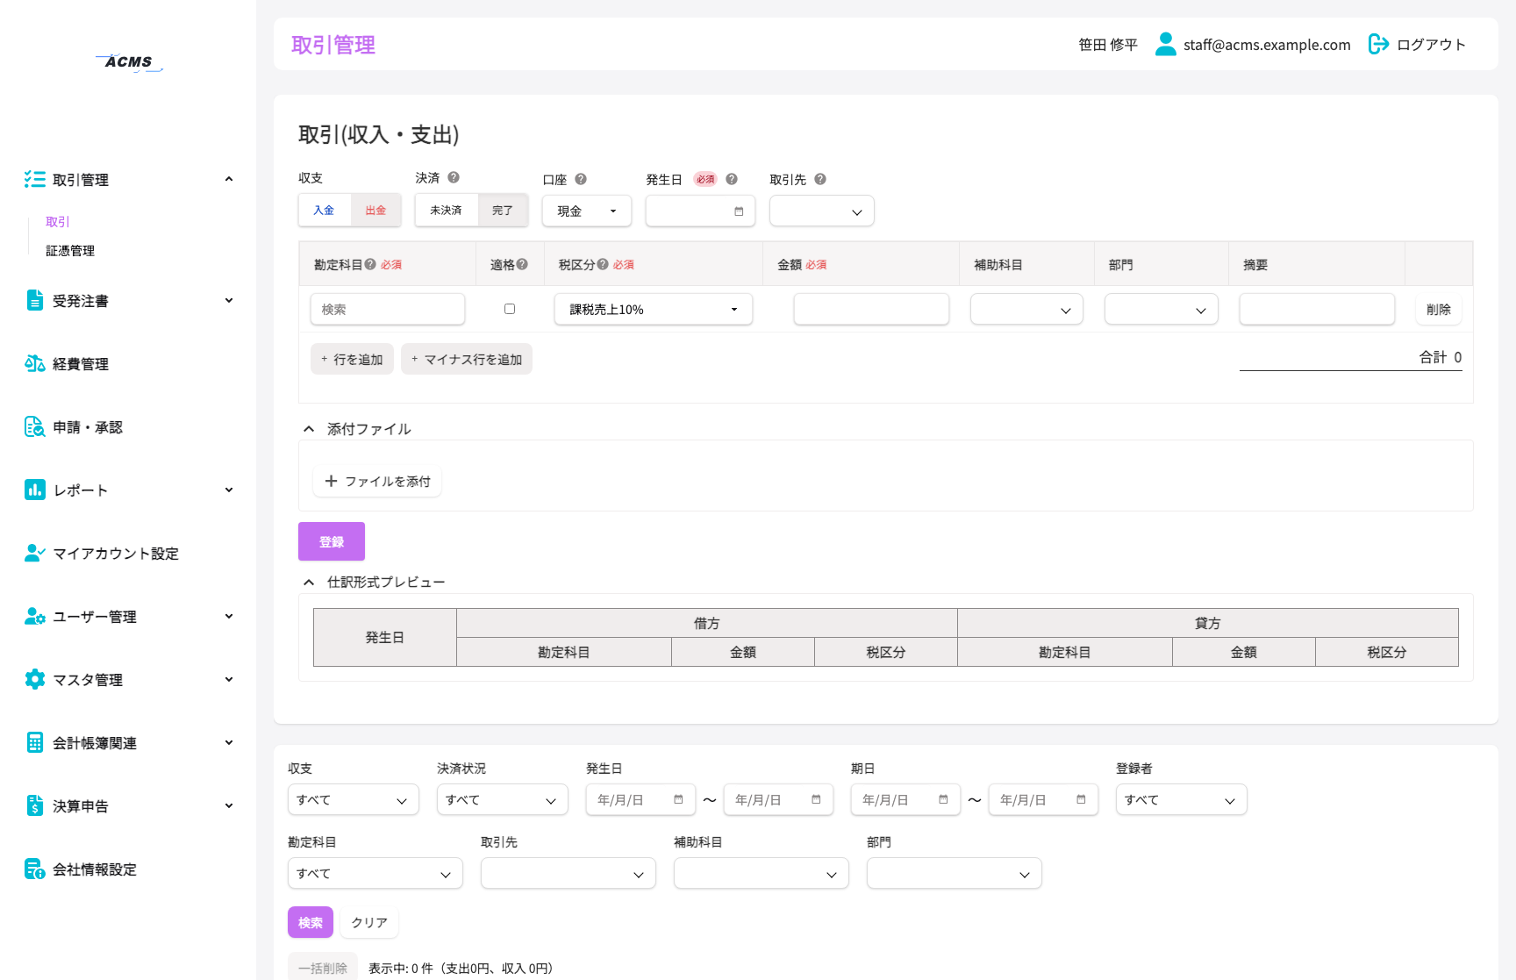This screenshot has width=1516, height=980.
Task: Click the purple 登録 button
Action: [x=332, y=541]
